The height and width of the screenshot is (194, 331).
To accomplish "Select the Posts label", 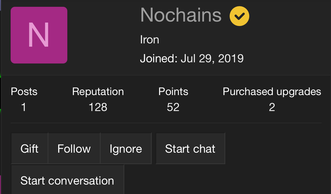I will coord(24,92).
